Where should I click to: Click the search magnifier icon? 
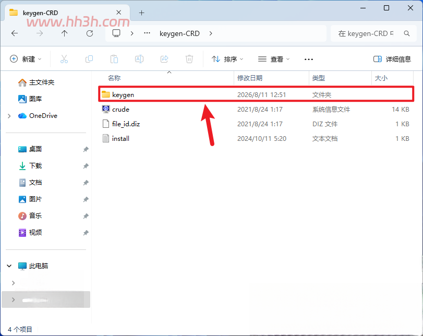point(406,33)
